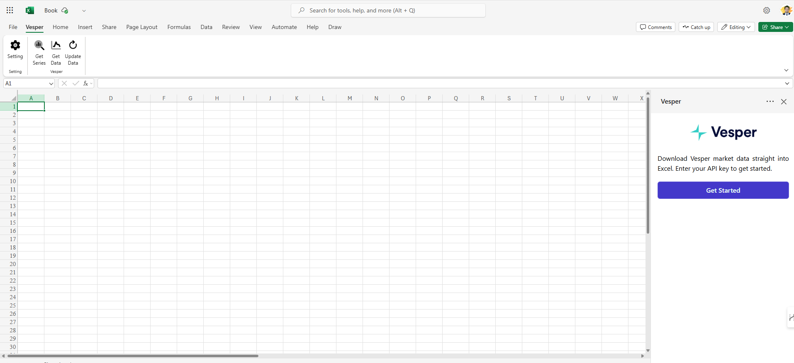This screenshot has width=794, height=363.
Task: Click the Vesper Setting gear icon
Action: pyautogui.click(x=15, y=45)
